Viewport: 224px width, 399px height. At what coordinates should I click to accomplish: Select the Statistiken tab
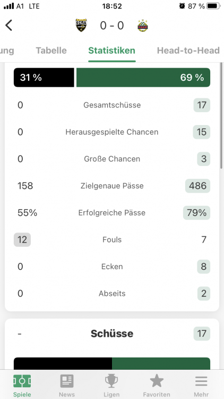click(x=112, y=51)
